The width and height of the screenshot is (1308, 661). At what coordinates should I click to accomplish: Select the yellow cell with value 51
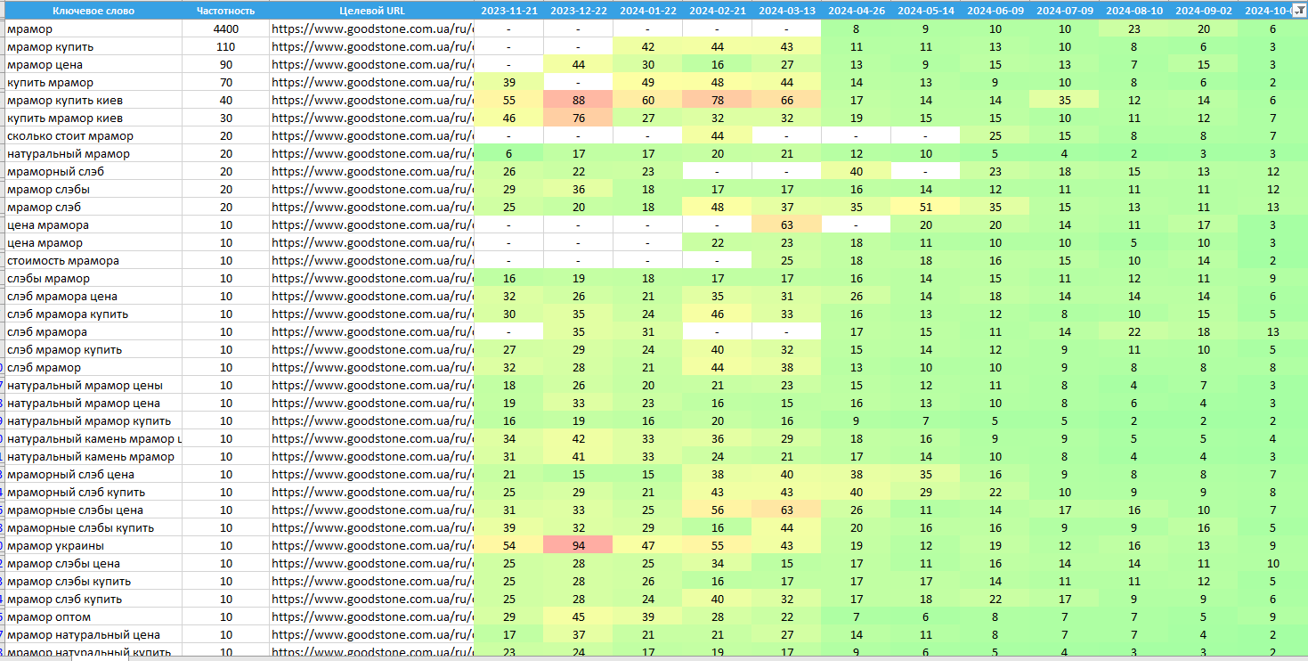(926, 207)
